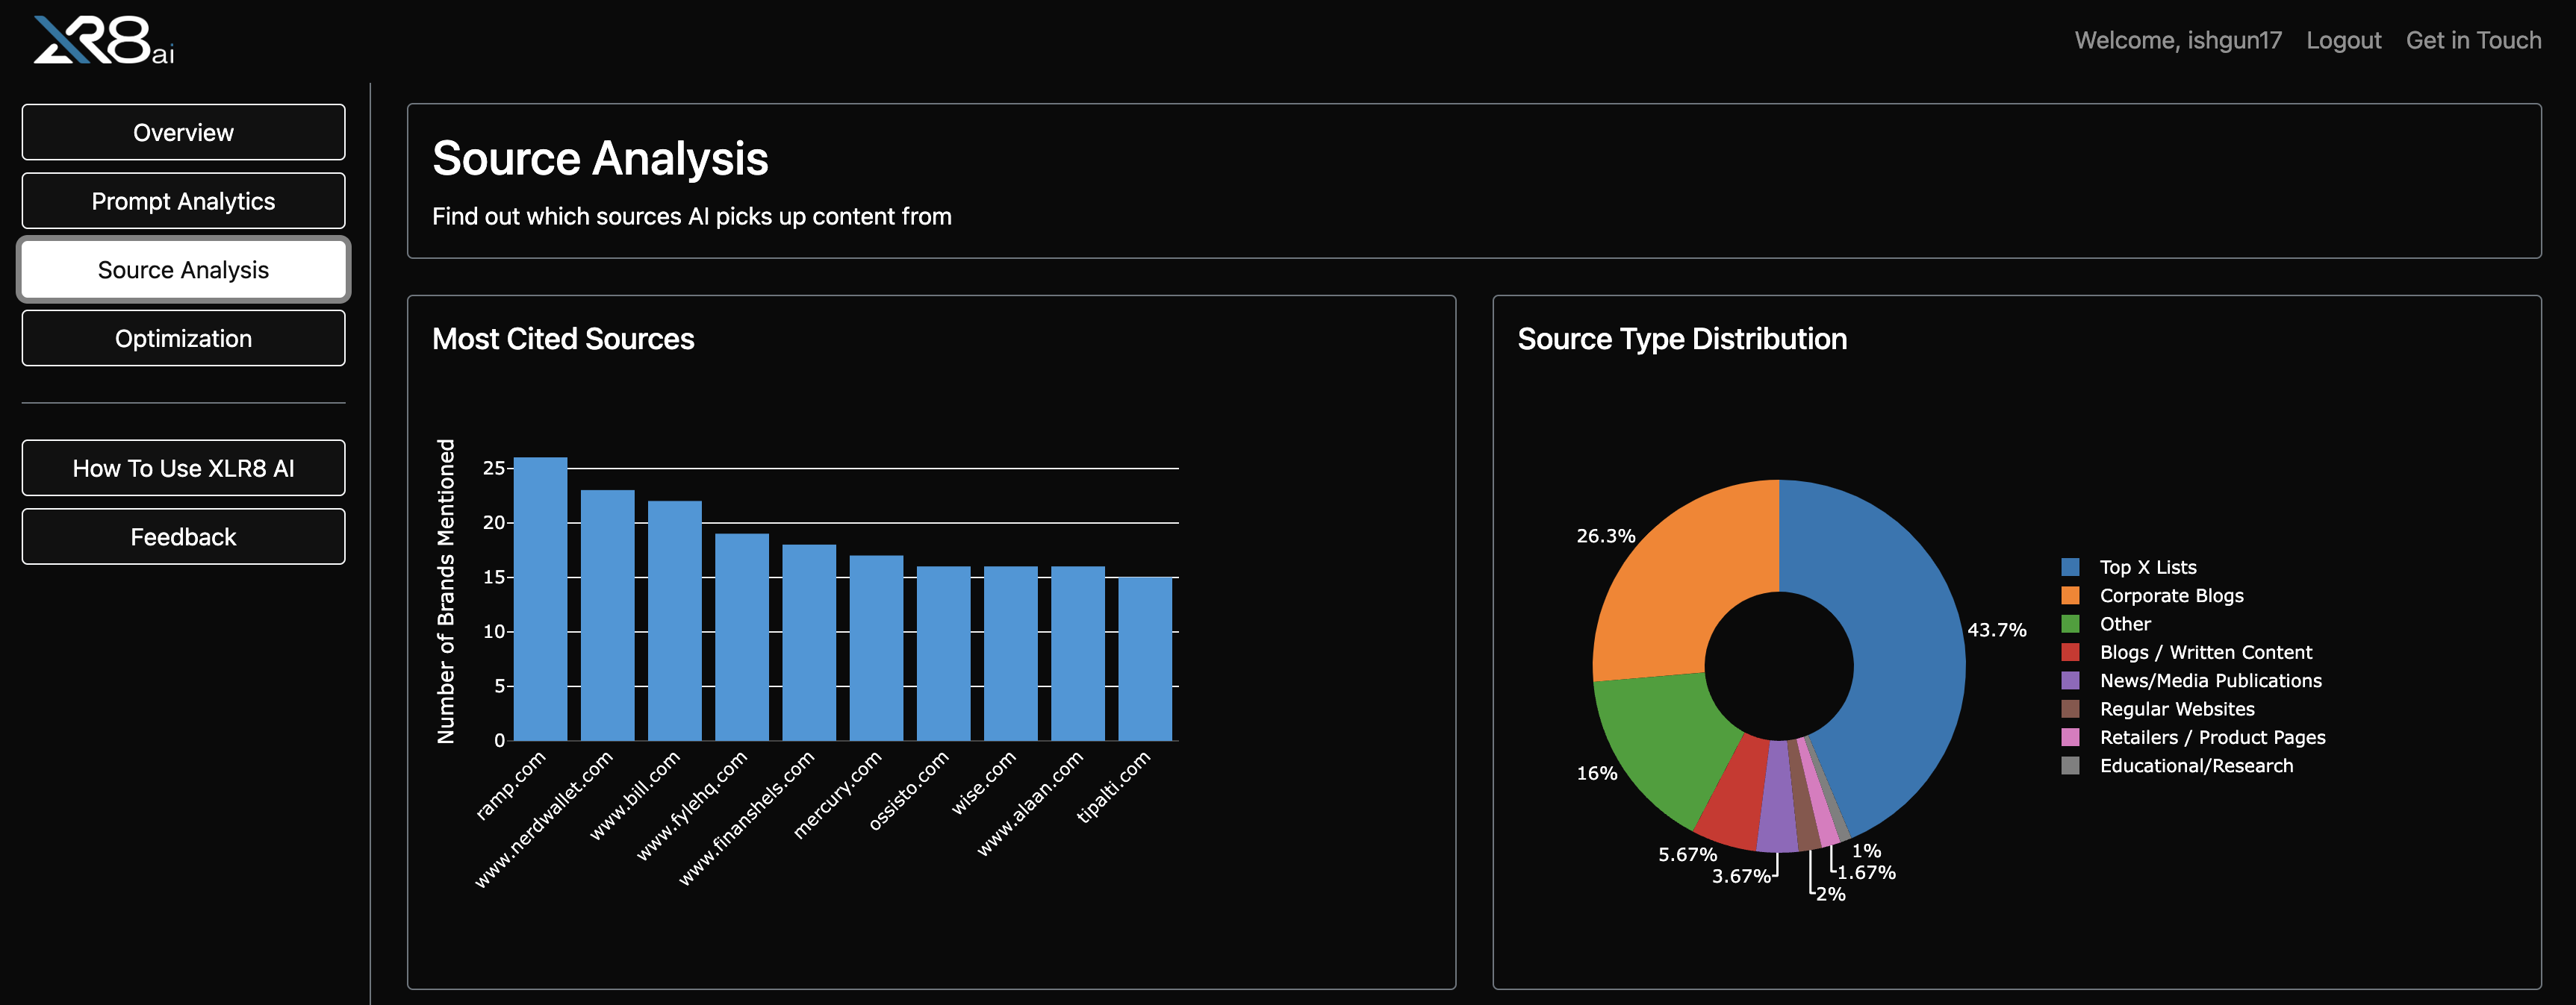Open the Overview page
This screenshot has height=1005, width=2576.
(x=183, y=132)
